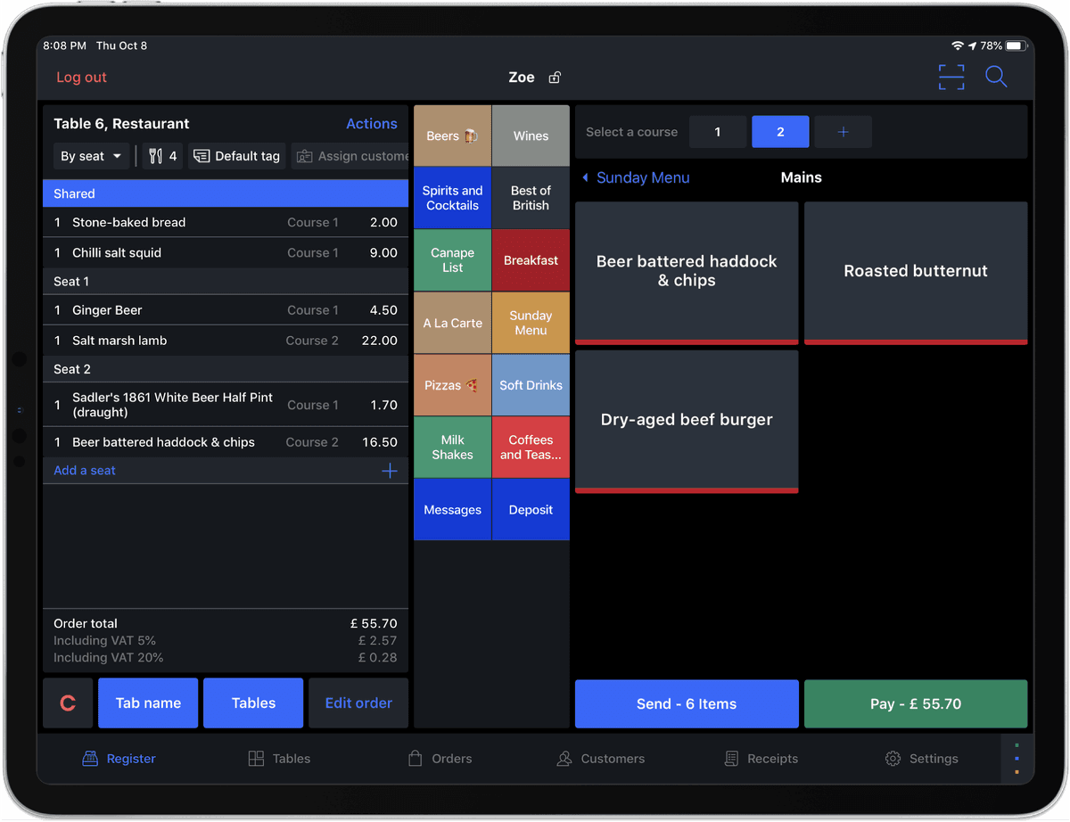Click the red C clear button
The image size is (1070, 822).
(68, 703)
